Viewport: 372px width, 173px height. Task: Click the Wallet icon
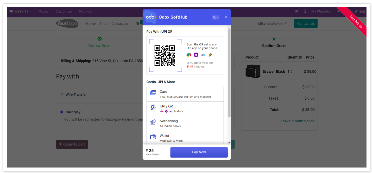[153, 137]
